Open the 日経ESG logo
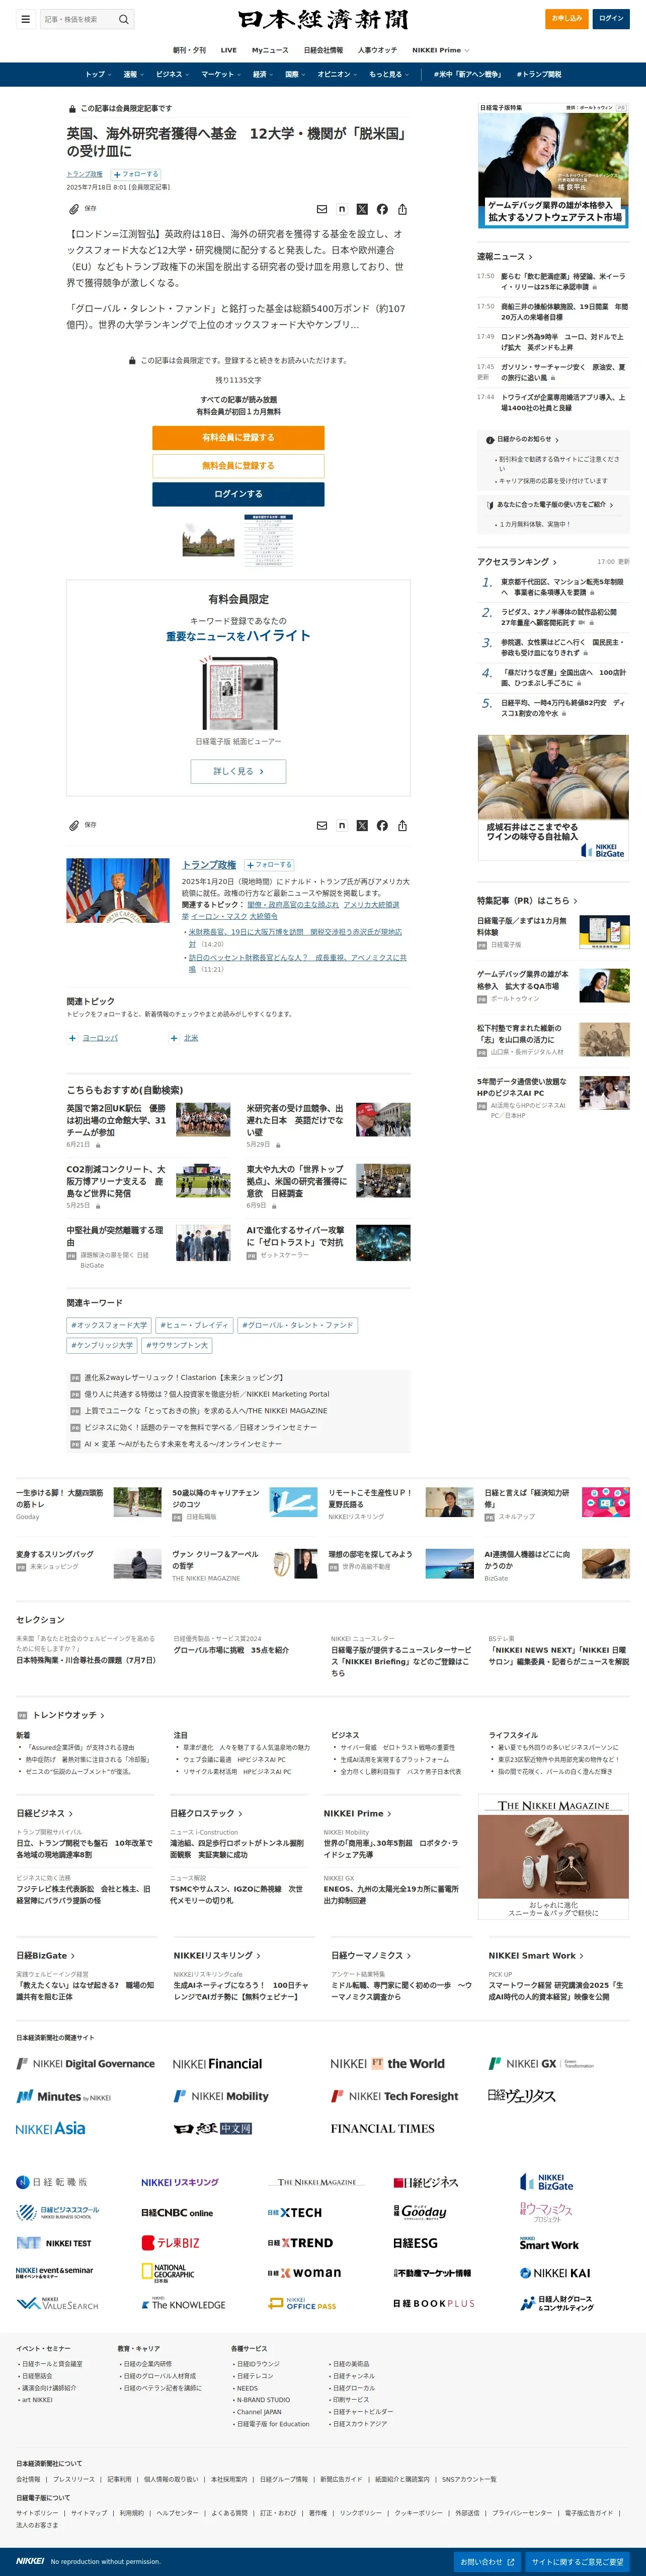 point(416,2243)
